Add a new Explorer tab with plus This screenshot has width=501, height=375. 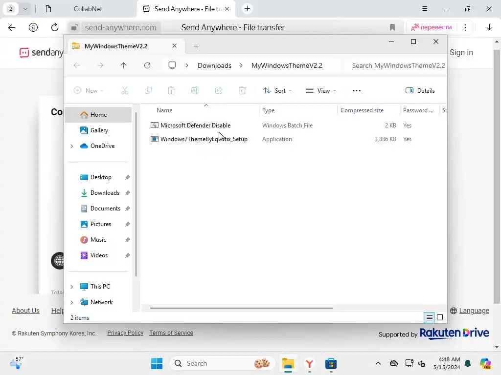tap(196, 46)
